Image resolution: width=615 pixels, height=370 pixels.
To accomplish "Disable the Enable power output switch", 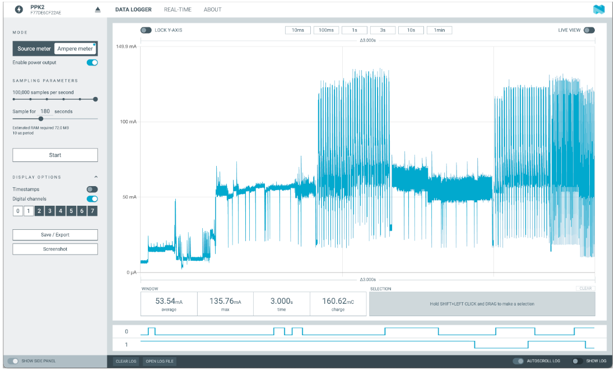I will coord(92,63).
